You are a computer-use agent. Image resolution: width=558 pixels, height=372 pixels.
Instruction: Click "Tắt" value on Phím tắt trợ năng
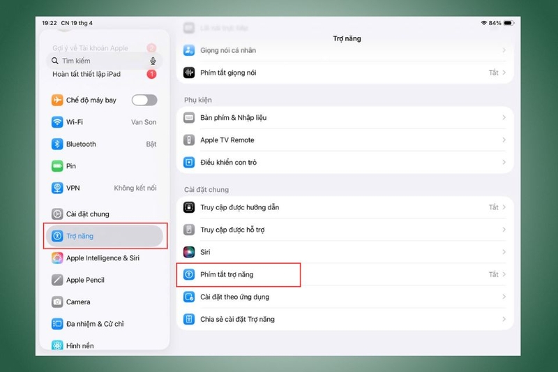tap(493, 274)
